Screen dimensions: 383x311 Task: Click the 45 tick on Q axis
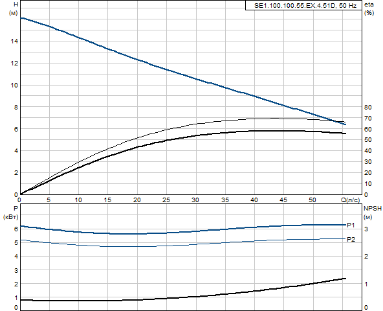point(283,200)
